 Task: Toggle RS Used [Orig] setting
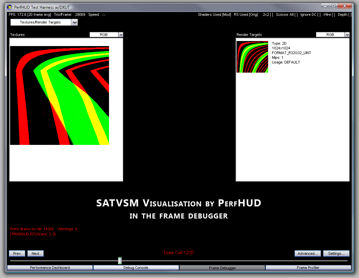pos(246,15)
